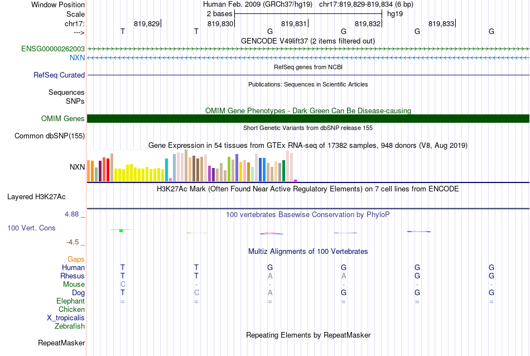Open Multiz Alignments of 100 Vertebrates title
The height and width of the screenshot is (356, 530).
tap(308, 251)
